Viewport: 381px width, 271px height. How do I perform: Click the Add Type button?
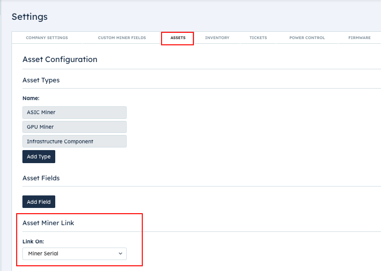(39, 156)
